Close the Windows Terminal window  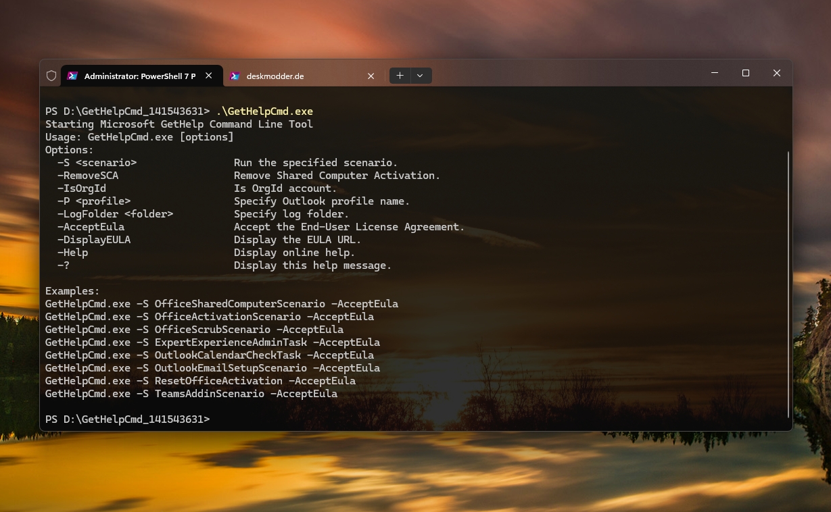(777, 73)
